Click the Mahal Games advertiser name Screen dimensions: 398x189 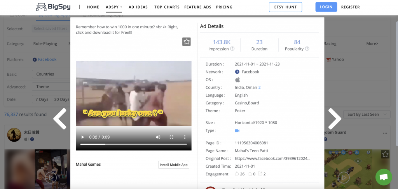click(88, 165)
